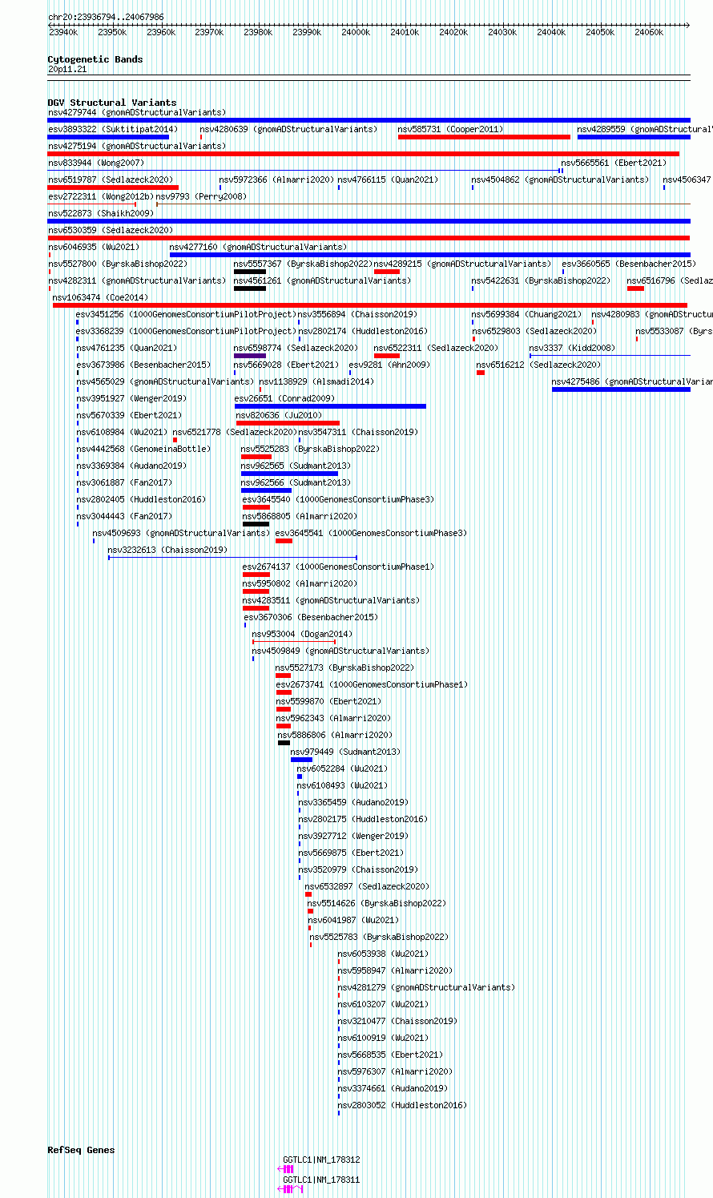The height and width of the screenshot is (1198, 713).
Task: Click nsv6530359 (Sedlazeck2020) label
Action: 111,230
